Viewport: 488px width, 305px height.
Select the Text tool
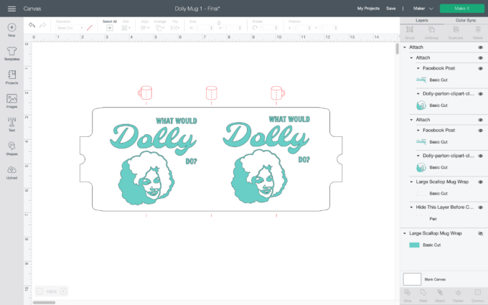click(x=11, y=122)
